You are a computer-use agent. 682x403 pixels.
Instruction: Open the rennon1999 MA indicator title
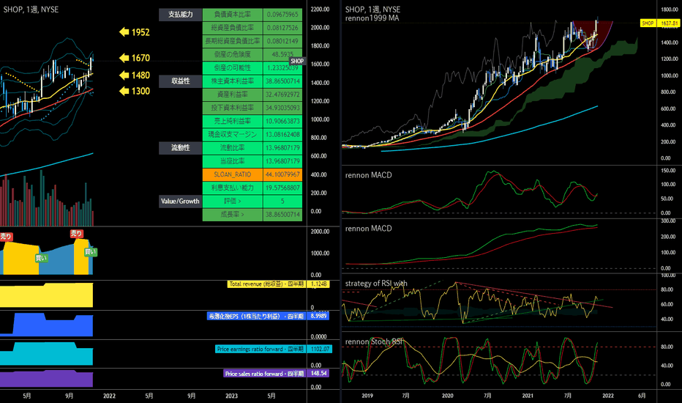pyautogui.click(x=372, y=18)
